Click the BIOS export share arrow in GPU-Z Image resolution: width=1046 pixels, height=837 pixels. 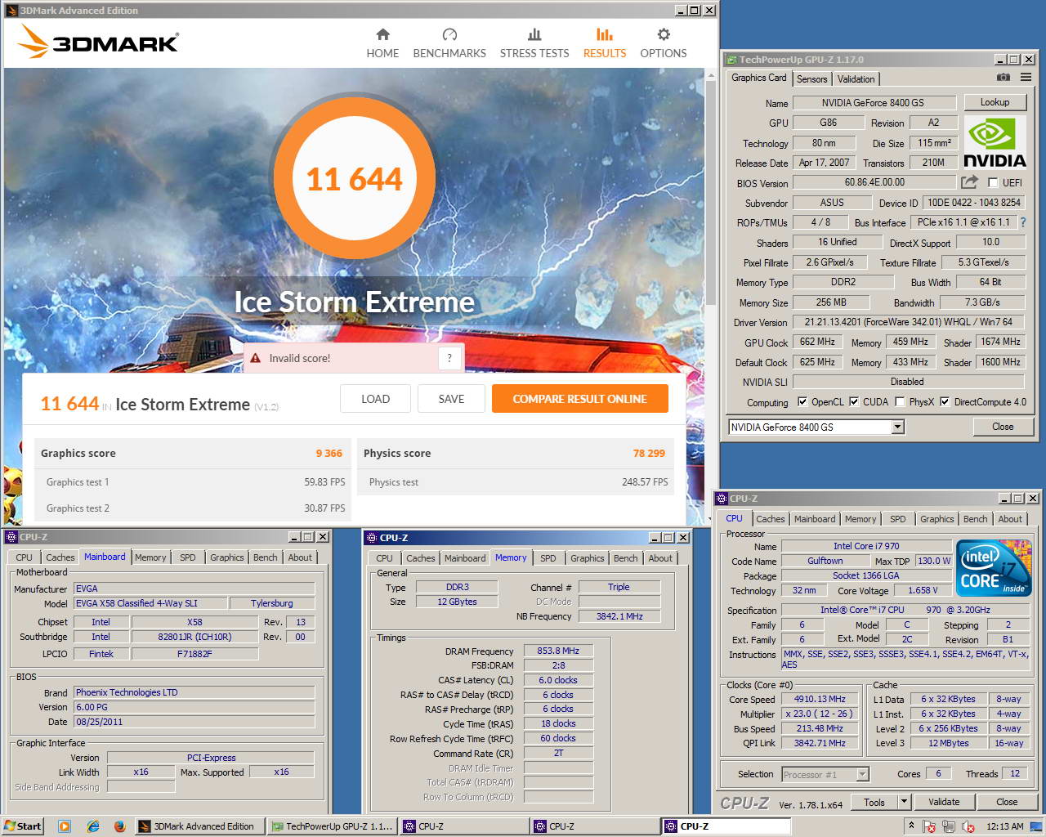point(969,182)
